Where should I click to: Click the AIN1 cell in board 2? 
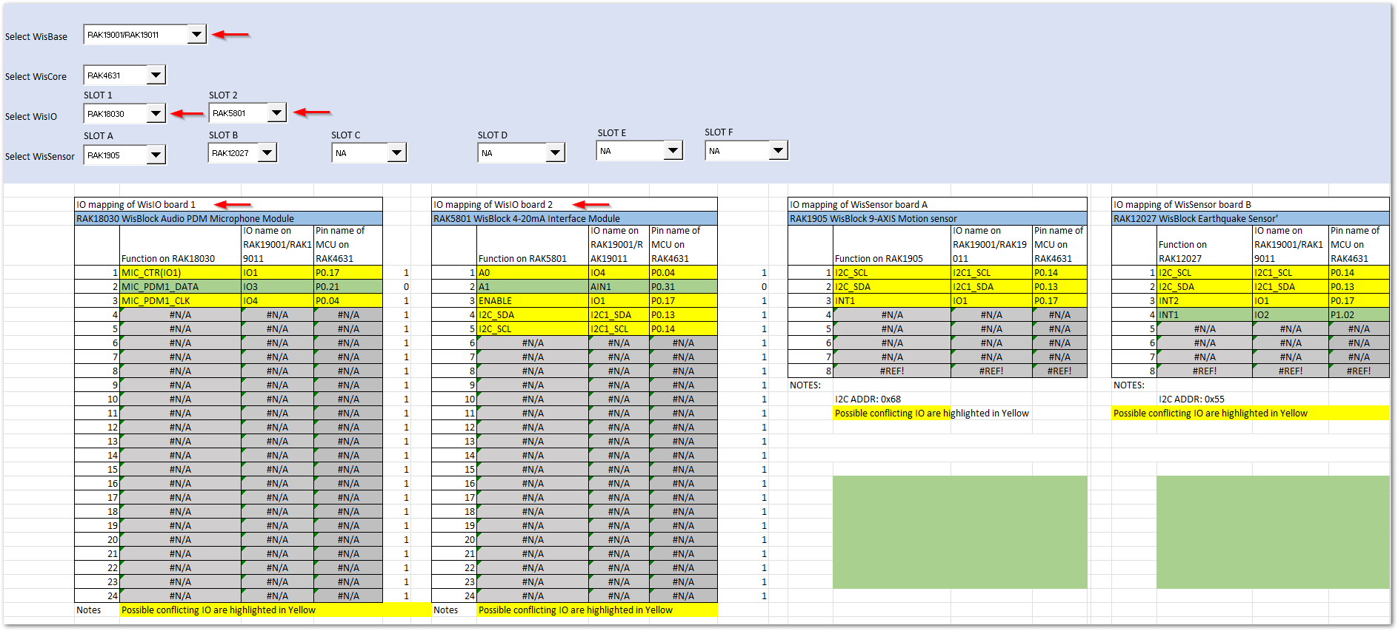tap(619, 286)
